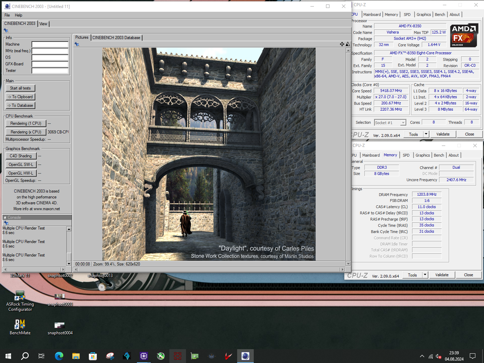Open the Windows Start menu
484x363 pixels.
[8, 356]
